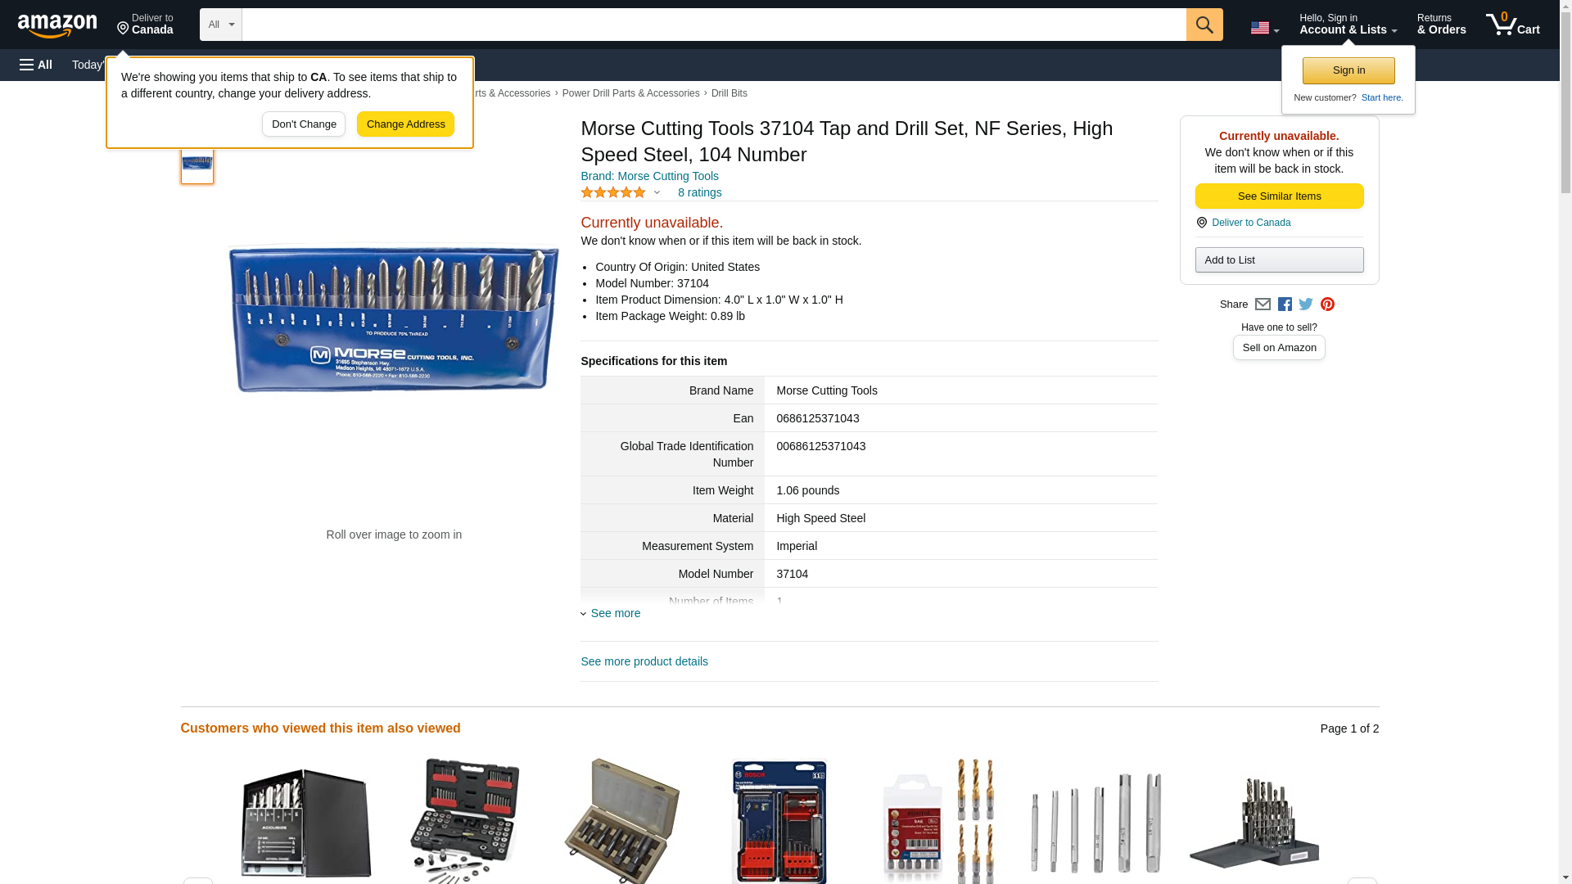Select the product image thumbnail
The height and width of the screenshot is (884, 1572).
point(197,164)
